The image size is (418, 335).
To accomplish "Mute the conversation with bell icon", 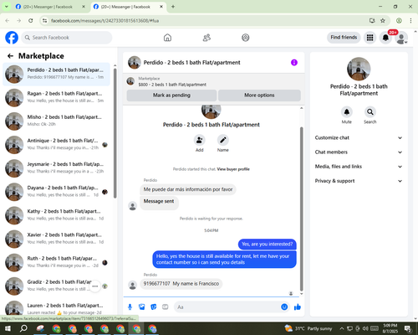I will pyautogui.click(x=347, y=112).
